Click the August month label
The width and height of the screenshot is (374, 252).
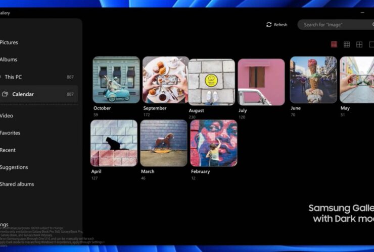pos(196,111)
